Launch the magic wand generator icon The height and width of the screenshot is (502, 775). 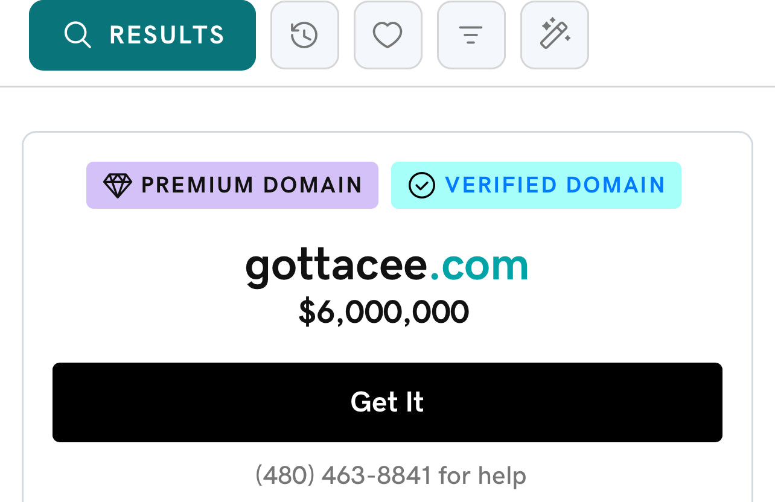point(554,35)
